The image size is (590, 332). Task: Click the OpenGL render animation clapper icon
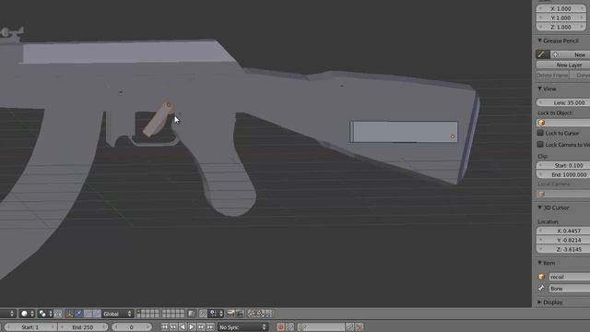pyautogui.click(x=240, y=314)
